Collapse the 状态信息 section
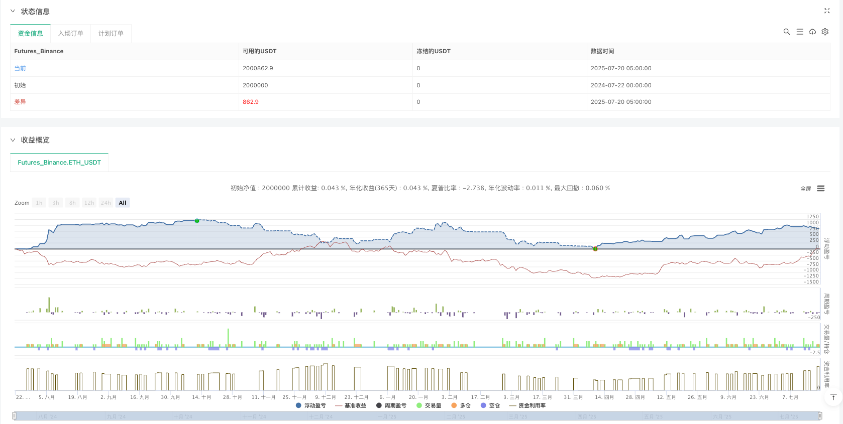The image size is (843, 424). (13, 11)
